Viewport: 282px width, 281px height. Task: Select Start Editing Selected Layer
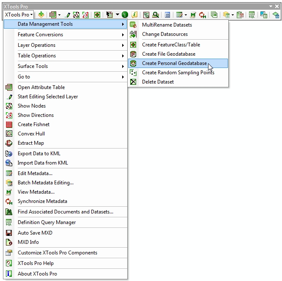[x=66, y=97]
